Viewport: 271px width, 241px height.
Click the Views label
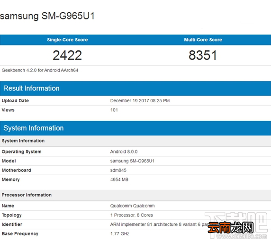pos(8,110)
